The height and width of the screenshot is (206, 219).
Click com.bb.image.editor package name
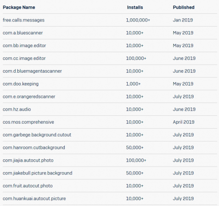pyautogui.click(x=24, y=46)
